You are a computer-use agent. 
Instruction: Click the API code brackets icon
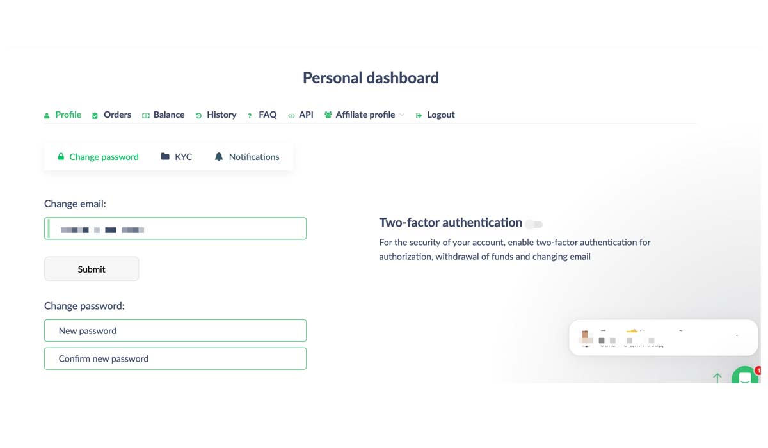click(291, 116)
